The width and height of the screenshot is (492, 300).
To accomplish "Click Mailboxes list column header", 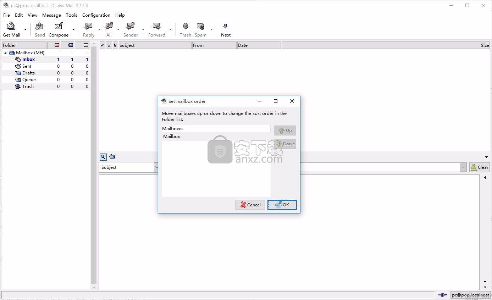I will [216, 129].
